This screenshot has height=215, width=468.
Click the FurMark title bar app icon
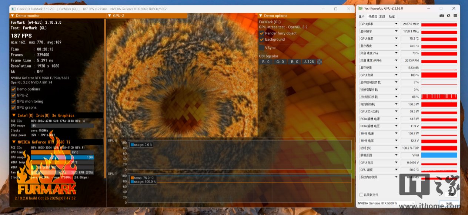tap(13, 9)
